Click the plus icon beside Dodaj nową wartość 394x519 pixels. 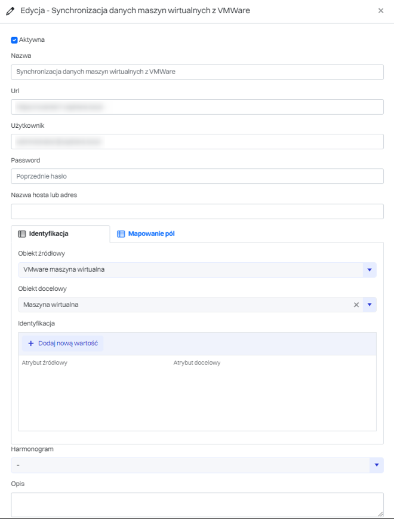[30, 343]
